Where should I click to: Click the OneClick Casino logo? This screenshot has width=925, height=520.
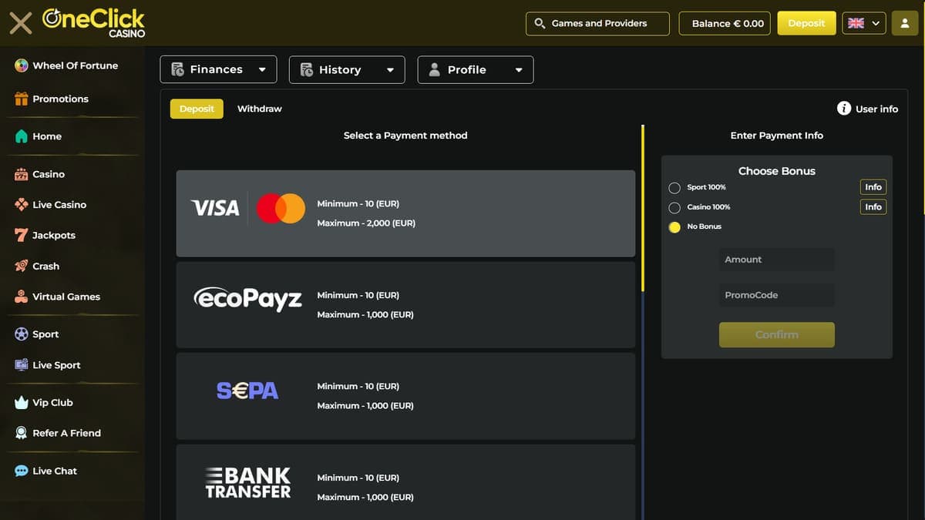click(x=93, y=22)
